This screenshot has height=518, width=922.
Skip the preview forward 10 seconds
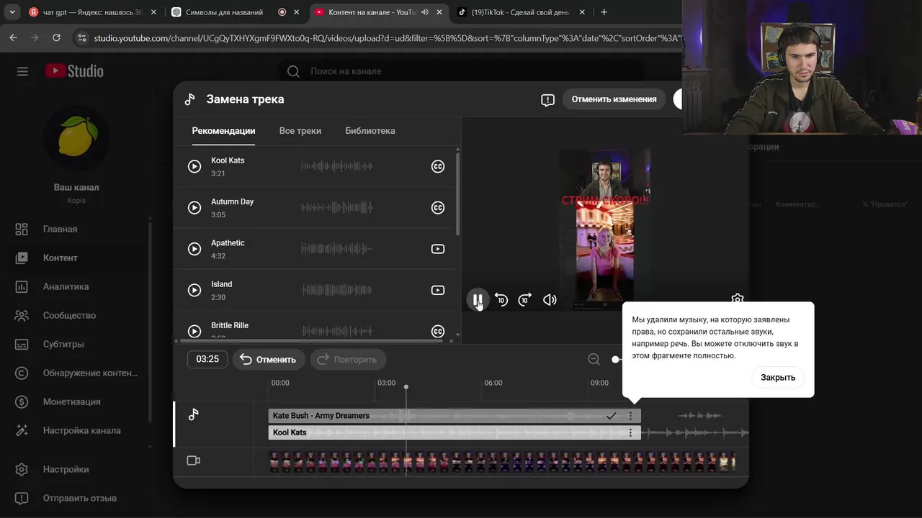pyautogui.click(x=525, y=300)
